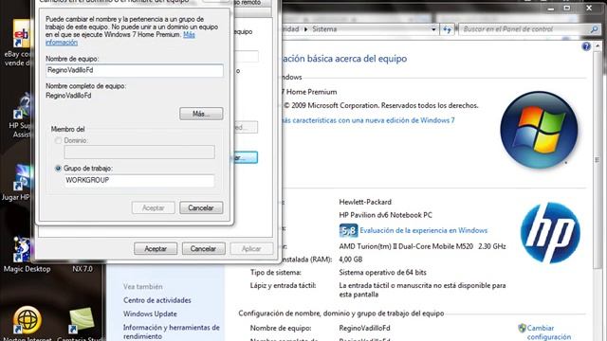Click the WORKGROUP text field
The width and height of the screenshot is (607, 341).
coord(139,180)
